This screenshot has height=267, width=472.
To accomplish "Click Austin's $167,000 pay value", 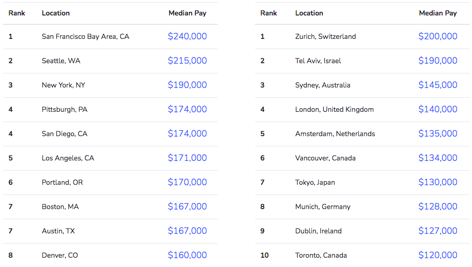I will 187,231.
